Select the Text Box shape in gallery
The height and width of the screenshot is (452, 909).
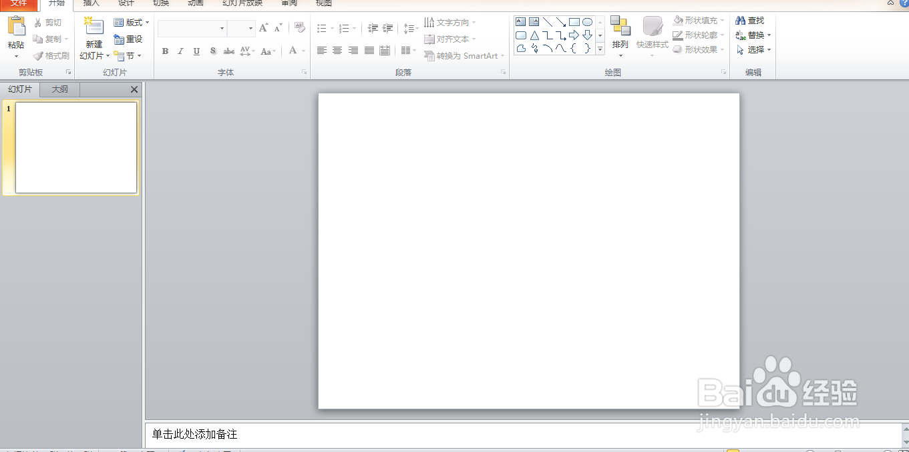(x=521, y=22)
